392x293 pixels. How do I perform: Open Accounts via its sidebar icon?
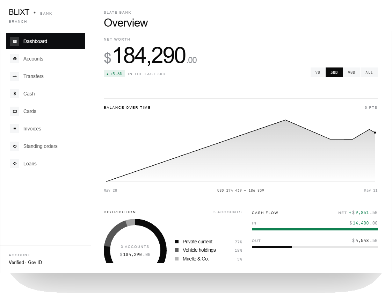click(15, 59)
